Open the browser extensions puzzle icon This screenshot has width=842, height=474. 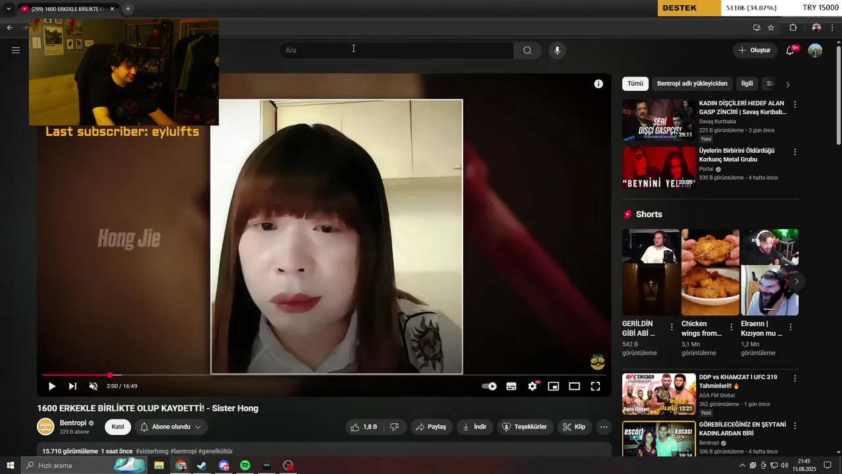click(x=793, y=28)
